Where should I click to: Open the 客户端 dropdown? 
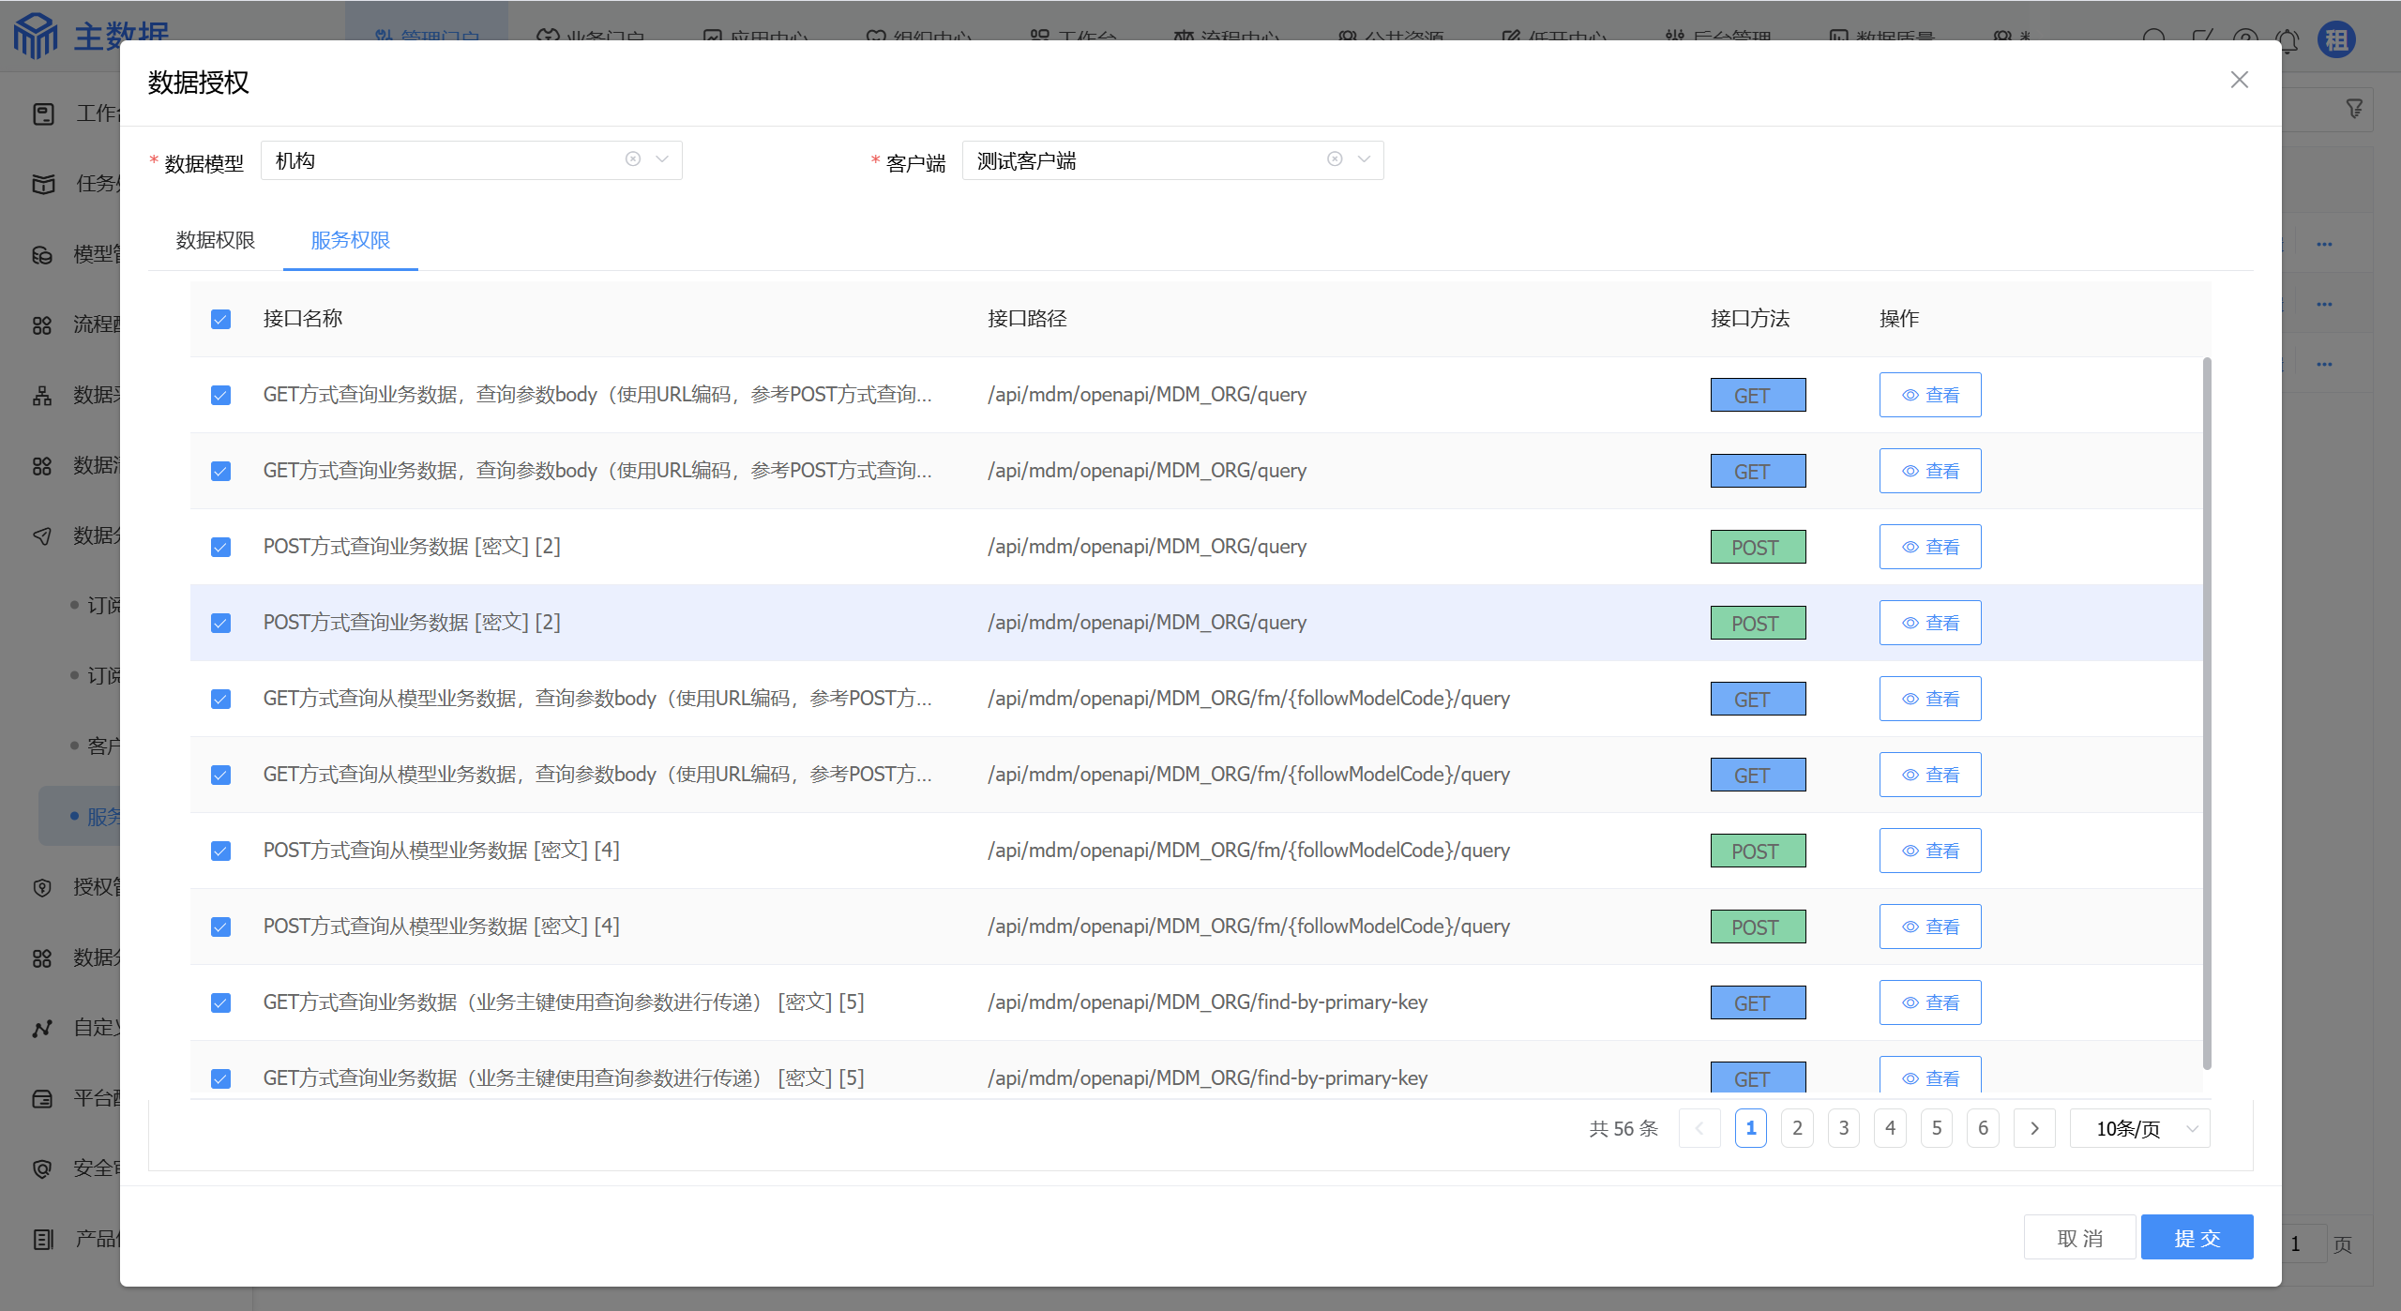pos(1364,159)
